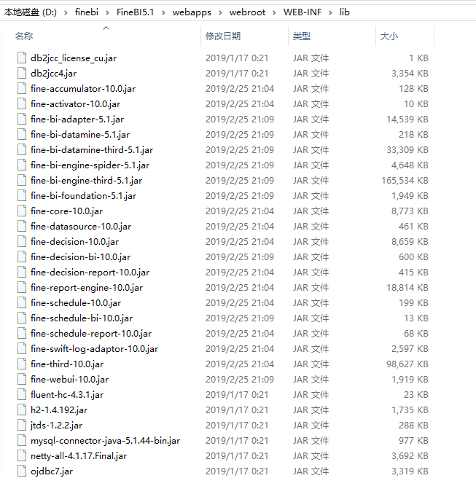Navigate to the finebi folder breadcrumb
476x478 pixels.
click(87, 12)
